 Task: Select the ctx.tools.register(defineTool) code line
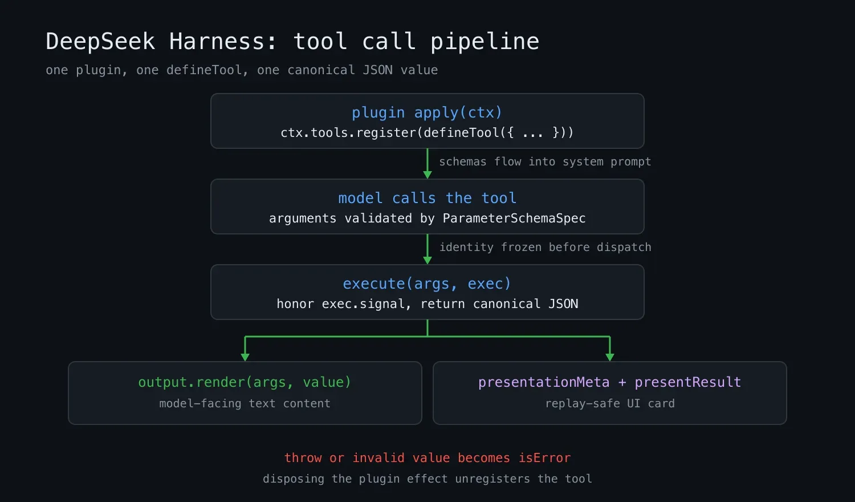[427, 133]
